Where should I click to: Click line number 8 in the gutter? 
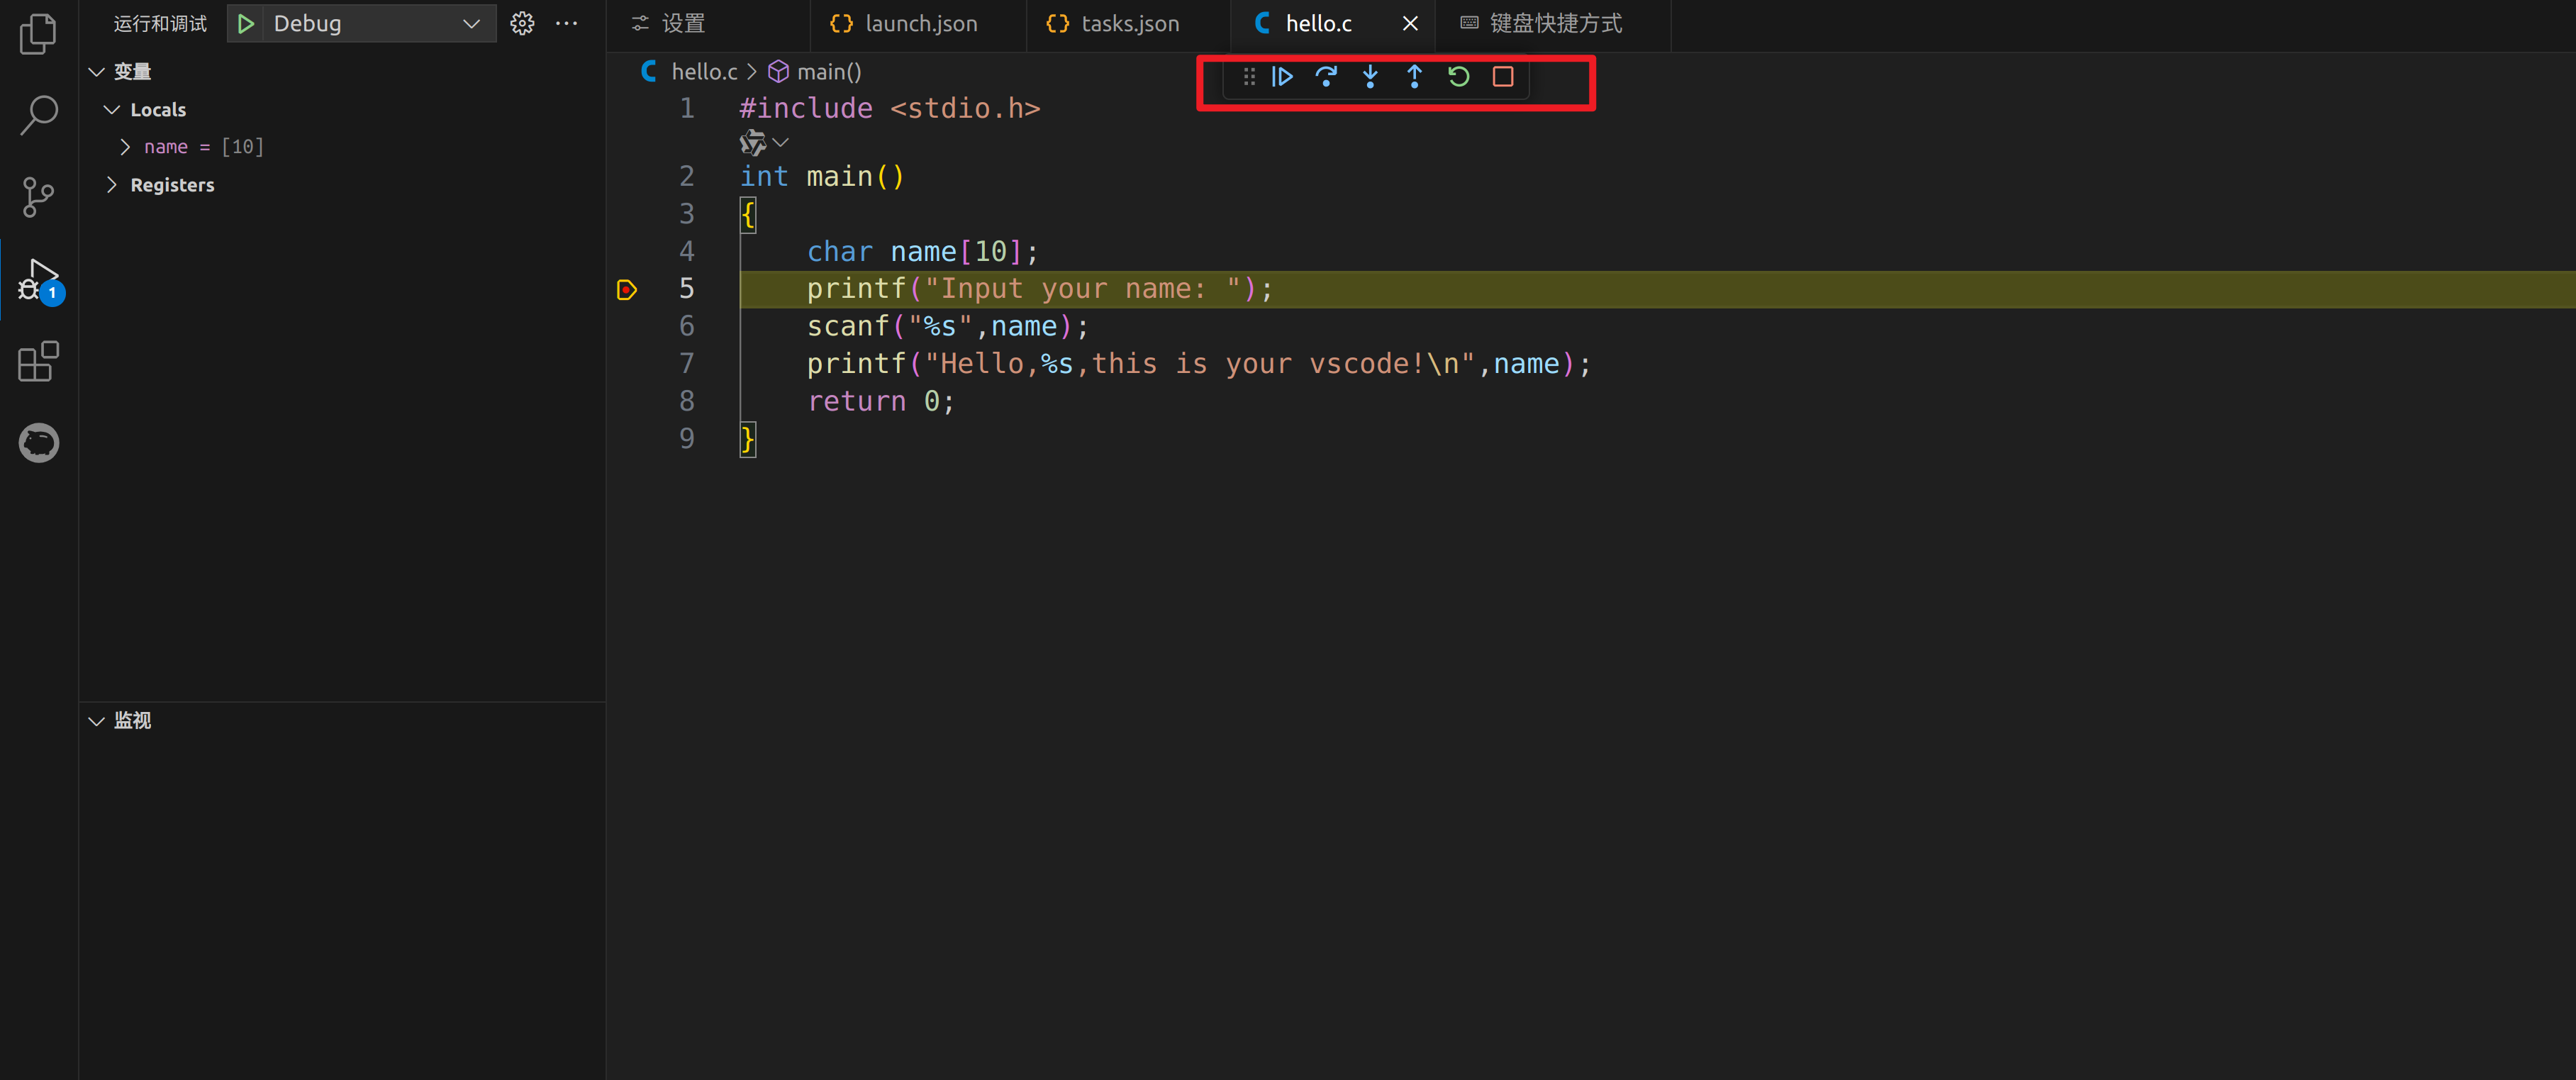tap(686, 401)
